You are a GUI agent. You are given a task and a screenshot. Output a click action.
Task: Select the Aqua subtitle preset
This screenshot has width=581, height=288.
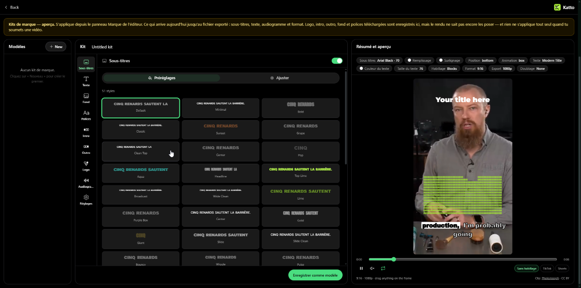click(141, 173)
